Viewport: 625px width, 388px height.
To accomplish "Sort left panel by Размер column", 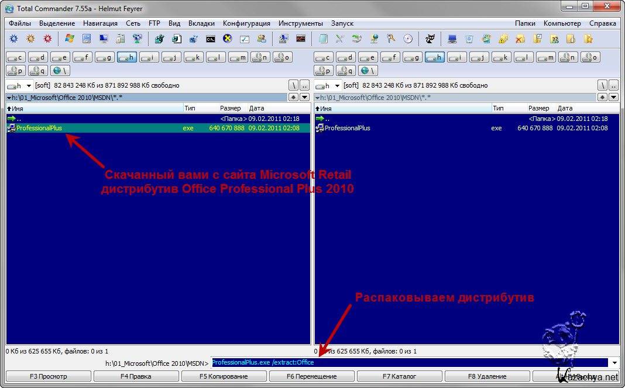I will [x=230, y=108].
